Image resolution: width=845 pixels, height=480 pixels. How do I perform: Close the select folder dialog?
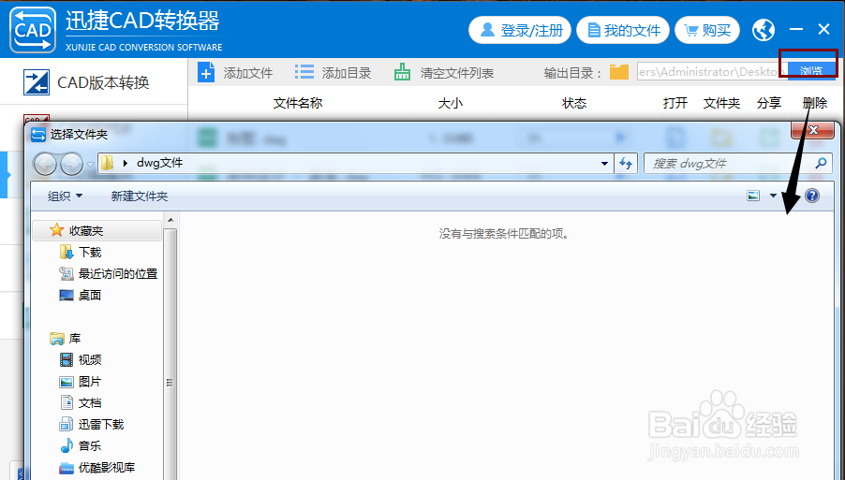[x=813, y=130]
